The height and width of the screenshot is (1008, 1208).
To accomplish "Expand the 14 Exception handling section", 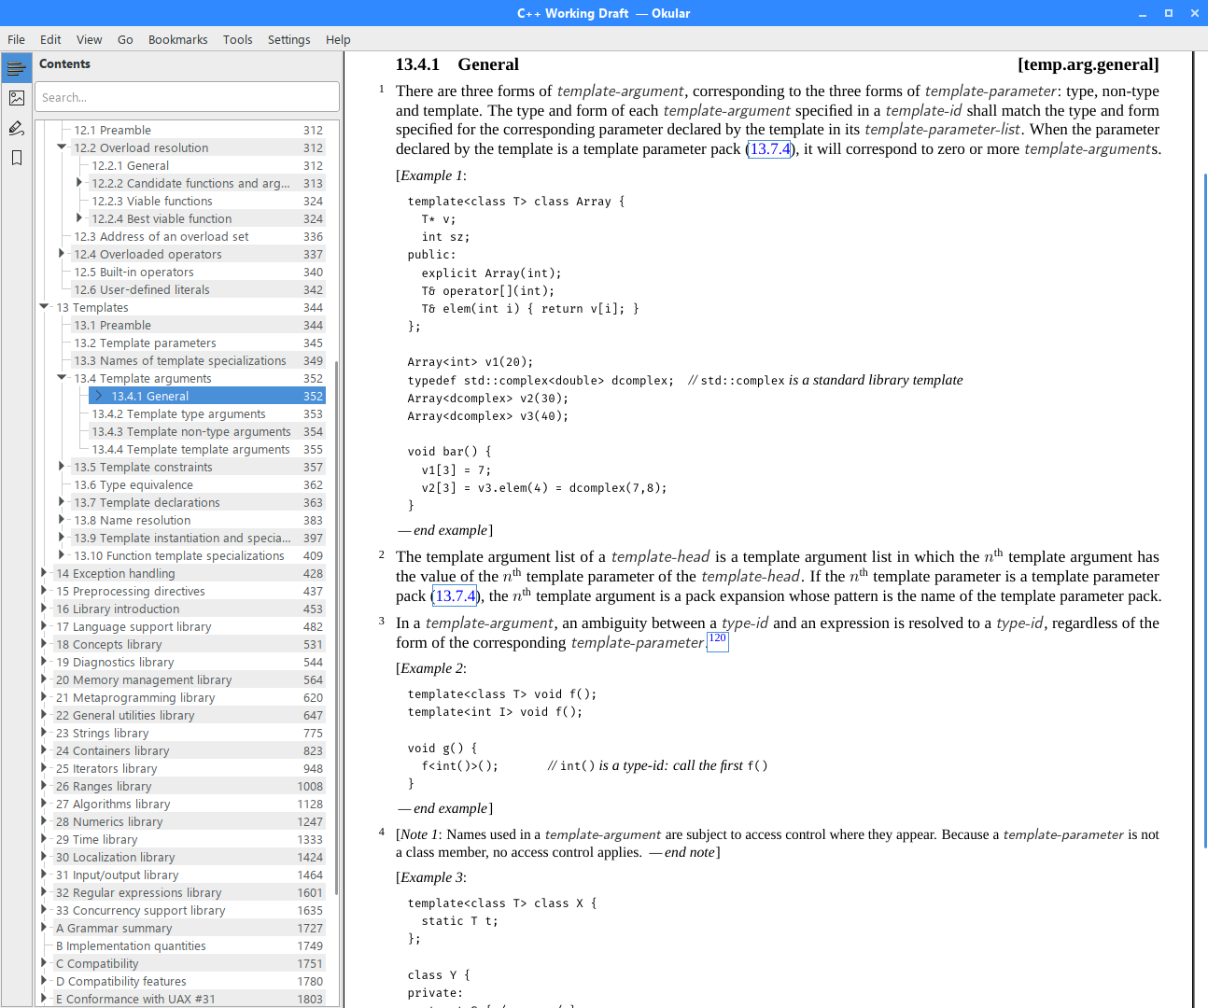I will [44, 573].
